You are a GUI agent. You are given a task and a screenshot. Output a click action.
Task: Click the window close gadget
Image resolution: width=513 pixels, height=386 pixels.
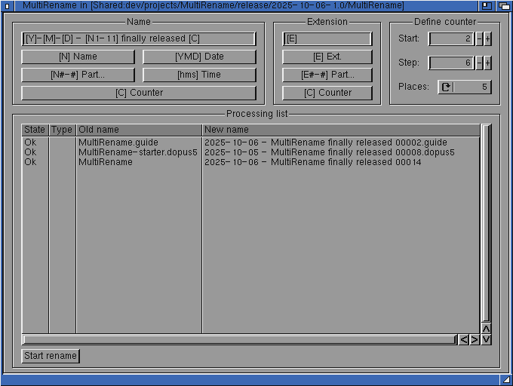tap(7, 5)
